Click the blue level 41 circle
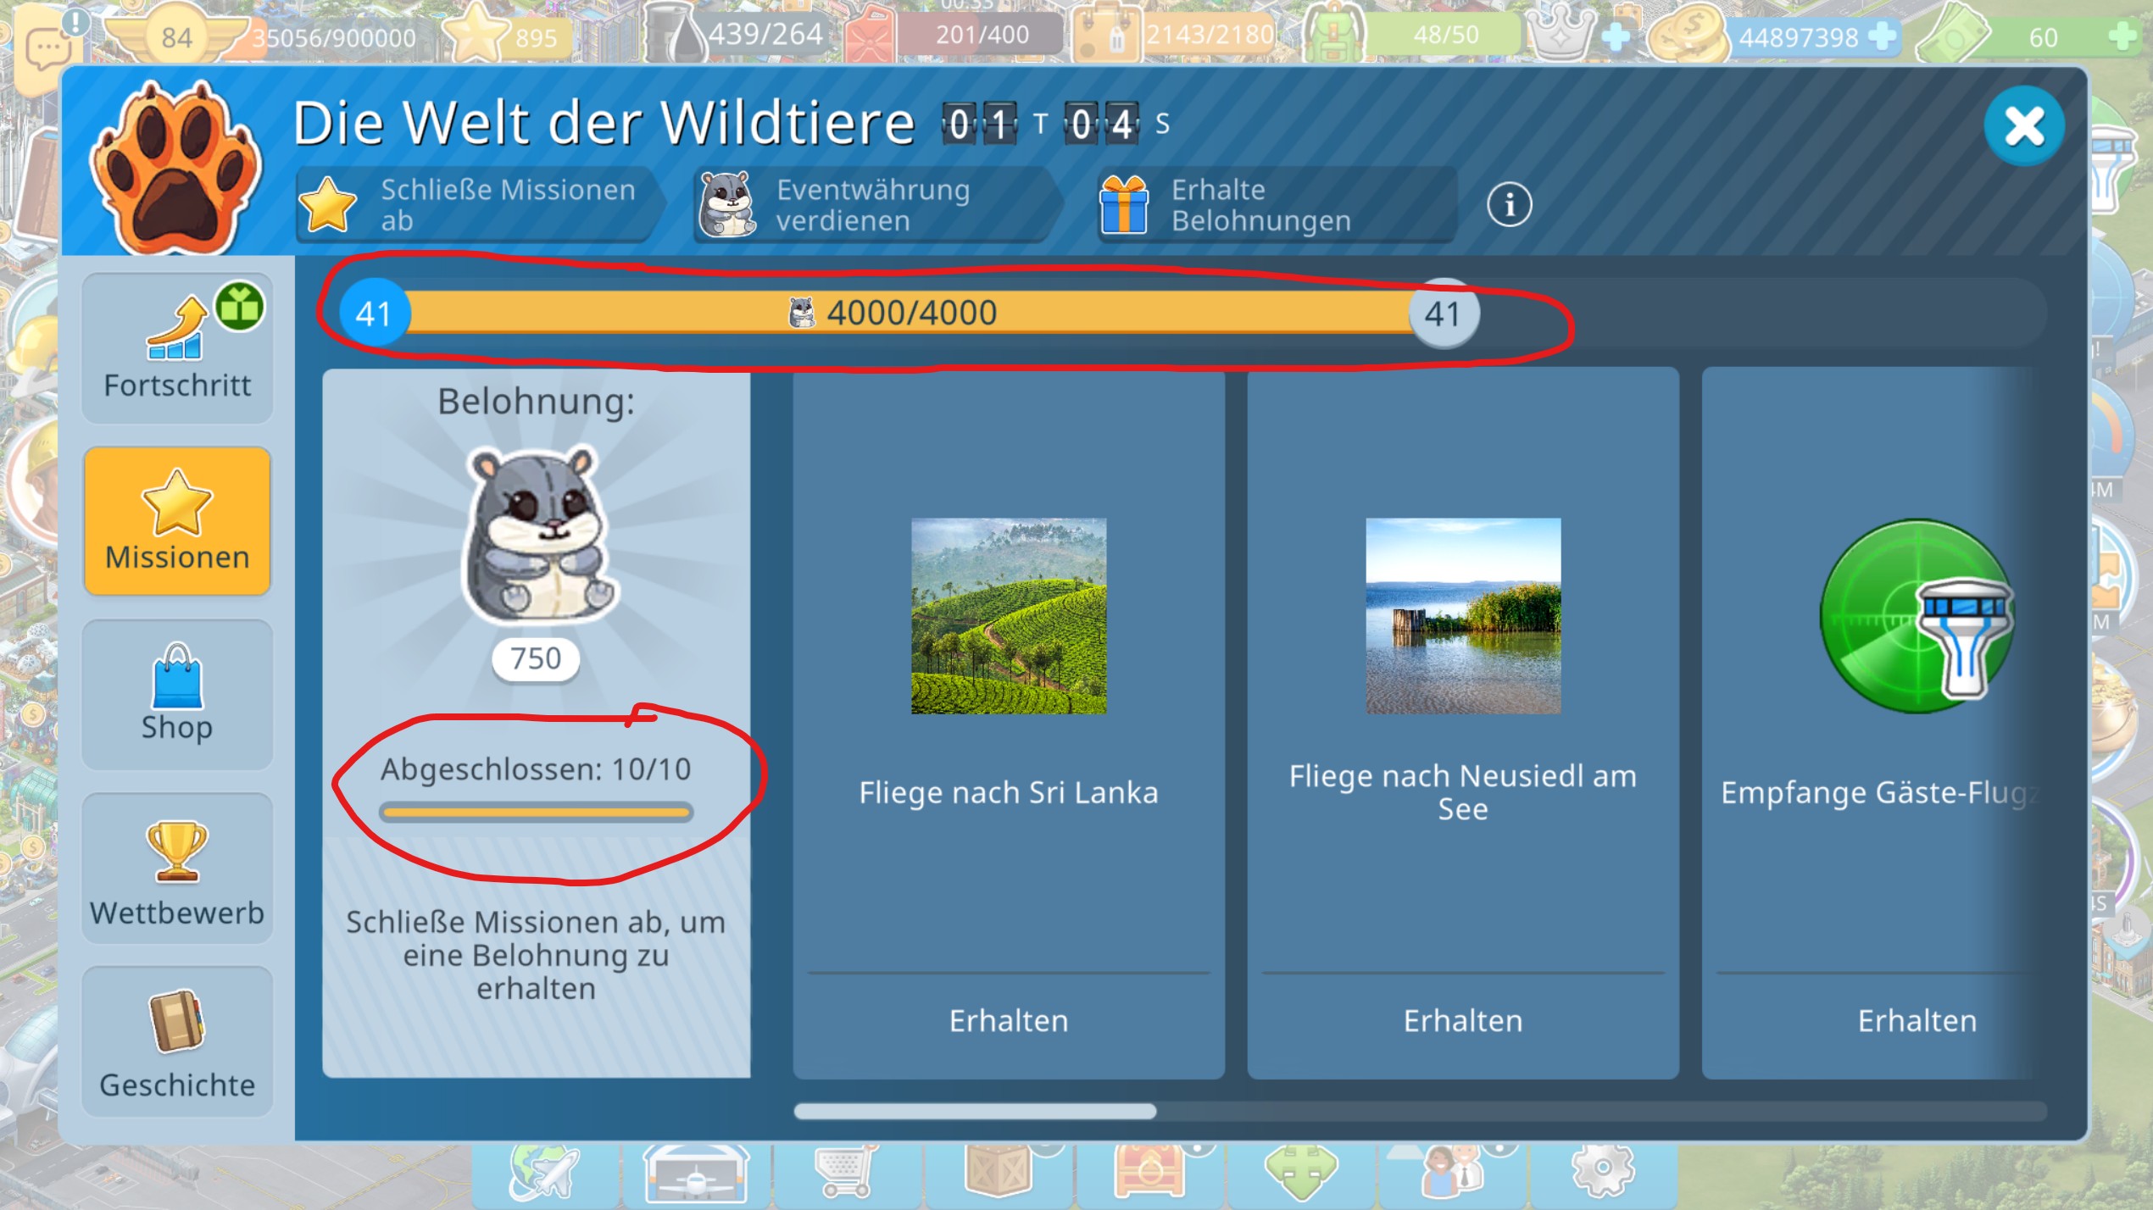This screenshot has height=1210, width=2153. [374, 314]
